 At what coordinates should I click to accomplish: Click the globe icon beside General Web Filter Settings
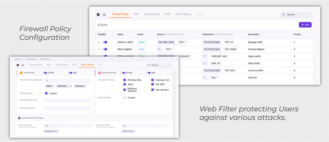(x=19, y=118)
